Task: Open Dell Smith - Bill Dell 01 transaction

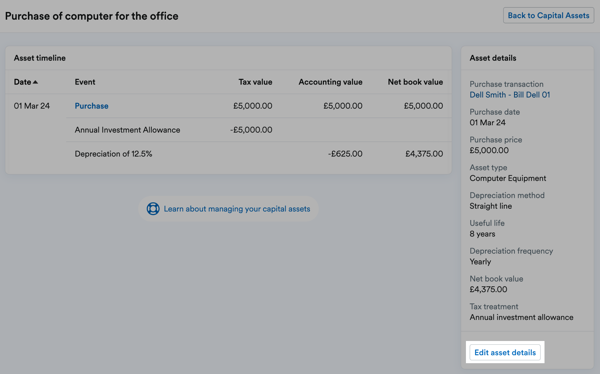Action: (510, 95)
